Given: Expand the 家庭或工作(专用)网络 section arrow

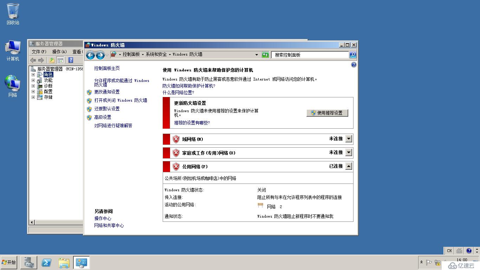Looking at the screenshot, I should tap(349, 153).
